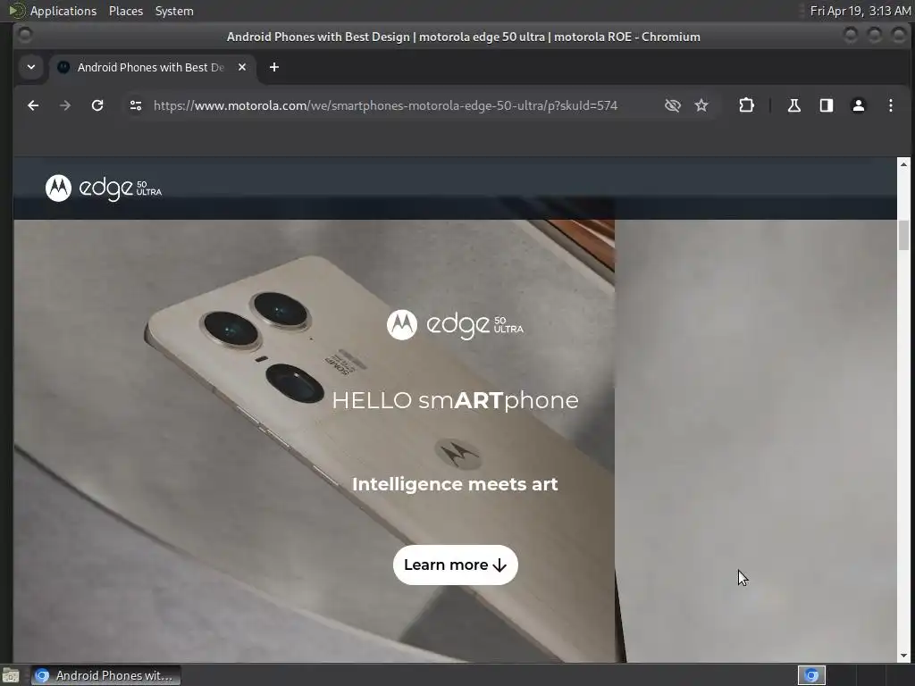Open the Places menu

(125, 11)
